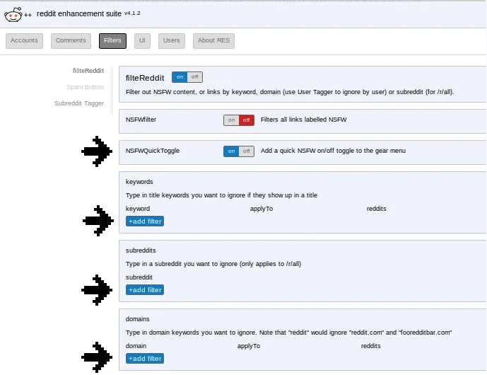The image size is (487, 375).
Task: Click the black arrow beside subreddits section
Action: (97, 289)
